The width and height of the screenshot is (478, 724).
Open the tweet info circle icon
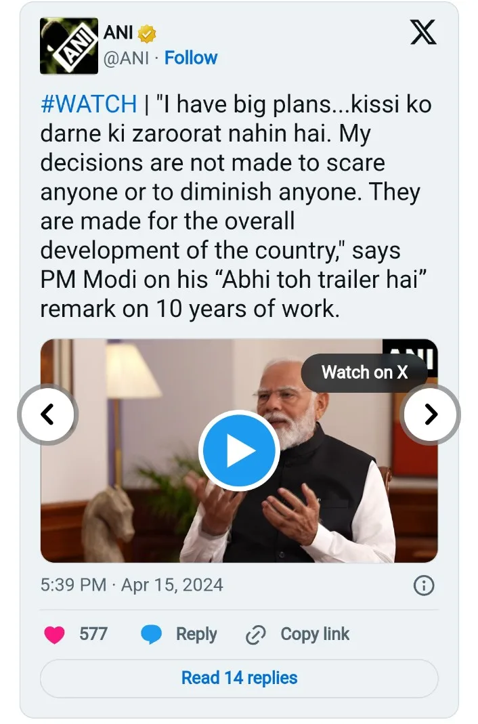pyautogui.click(x=423, y=585)
